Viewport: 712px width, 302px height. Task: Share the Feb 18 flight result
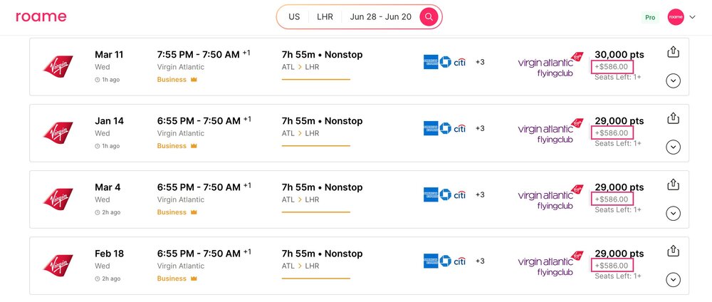(x=673, y=251)
